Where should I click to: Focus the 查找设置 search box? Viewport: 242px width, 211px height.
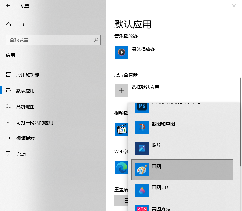pos(53,40)
